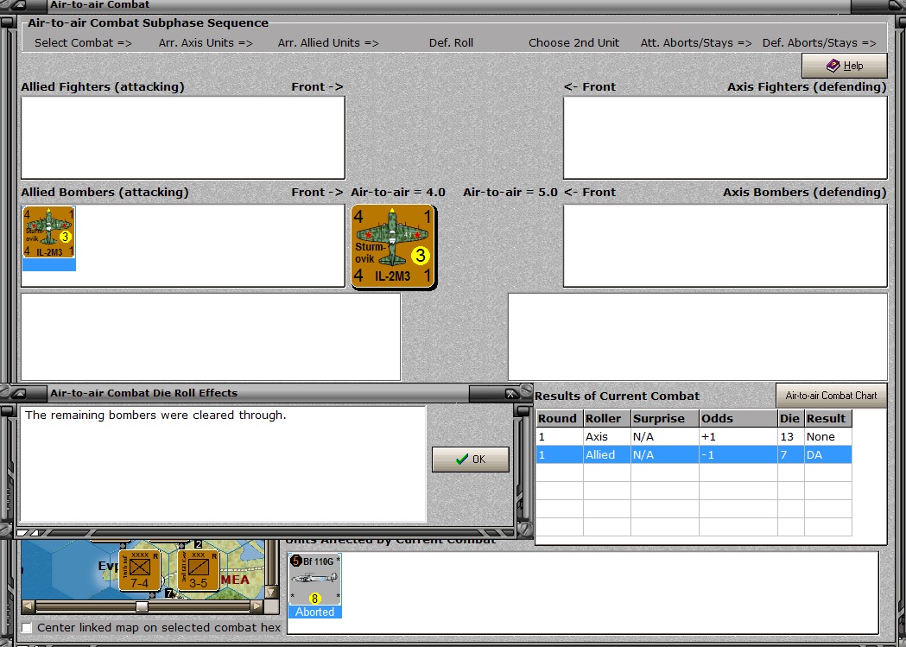This screenshot has height=647, width=906.
Task: Click the Result column header
Action: point(828,418)
